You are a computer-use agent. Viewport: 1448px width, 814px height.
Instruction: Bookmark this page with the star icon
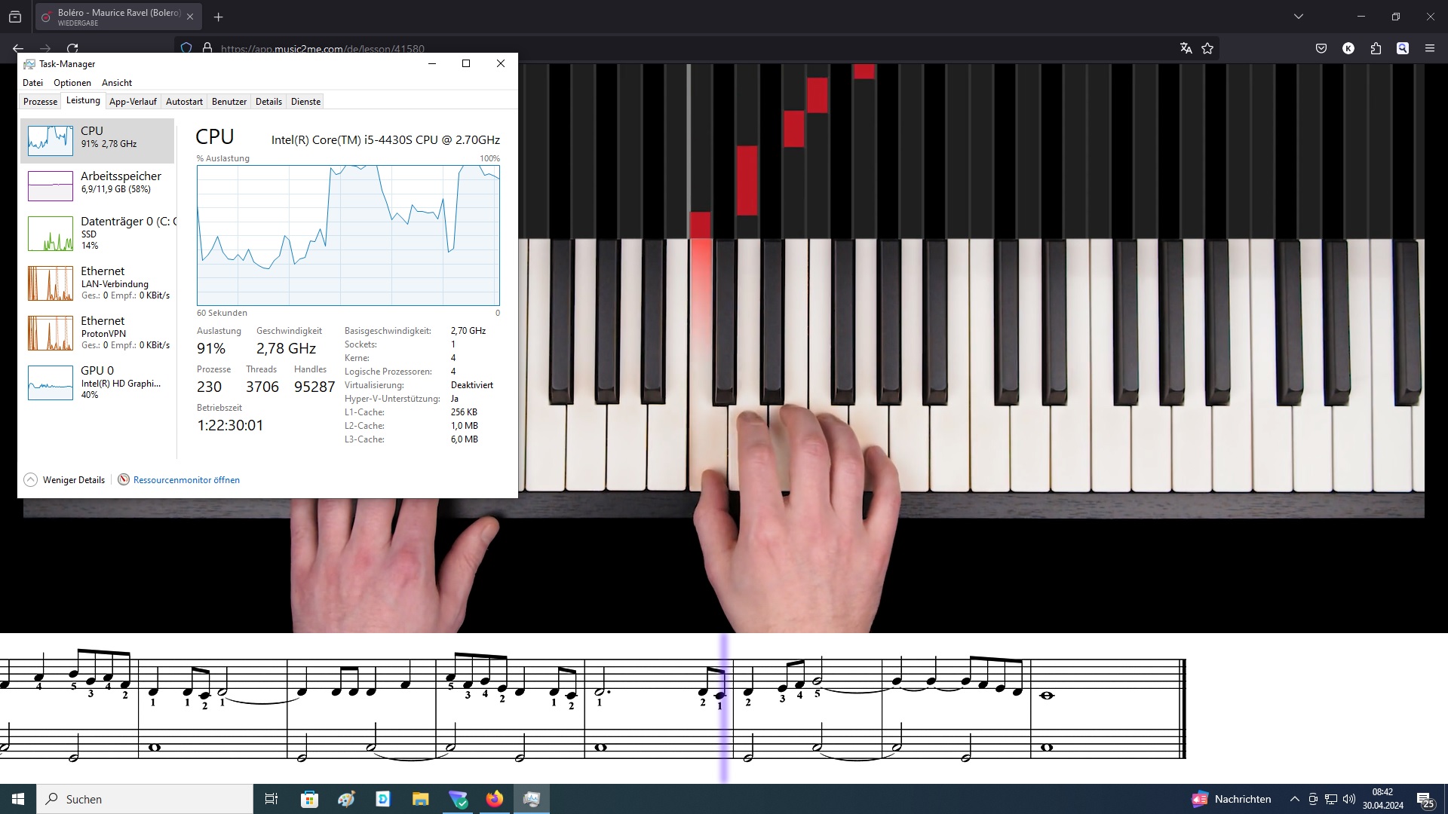[x=1207, y=48]
